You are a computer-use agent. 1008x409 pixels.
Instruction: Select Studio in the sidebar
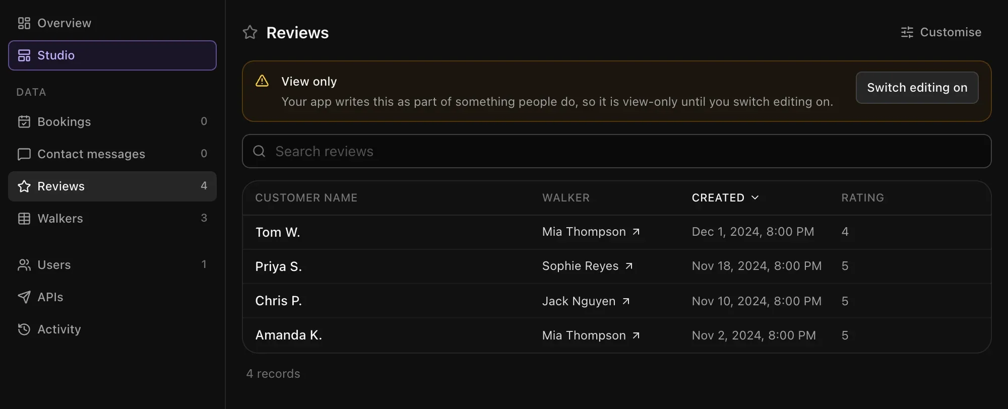pyautogui.click(x=112, y=55)
